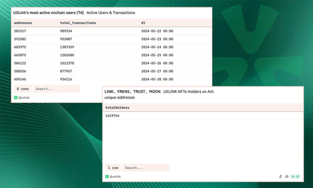
Task: Select total_transactions cell 934116
Action: tap(66, 79)
